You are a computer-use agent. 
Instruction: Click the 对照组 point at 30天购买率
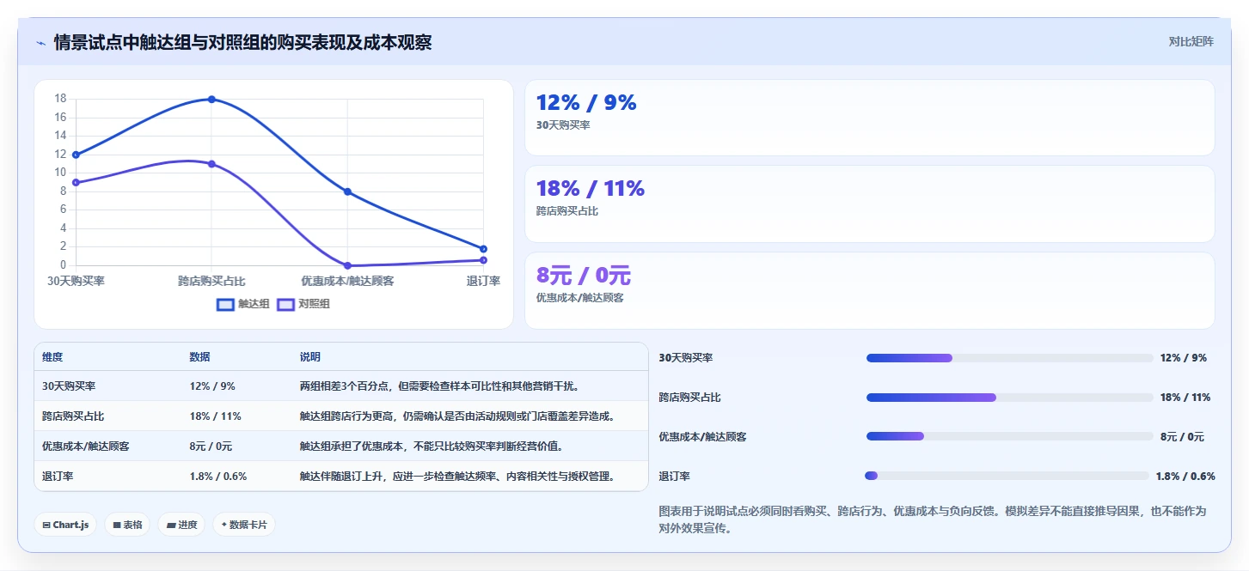[x=76, y=182]
